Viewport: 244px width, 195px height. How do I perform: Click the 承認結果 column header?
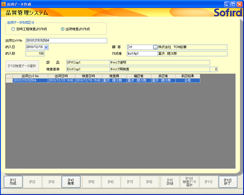[187, 76]
